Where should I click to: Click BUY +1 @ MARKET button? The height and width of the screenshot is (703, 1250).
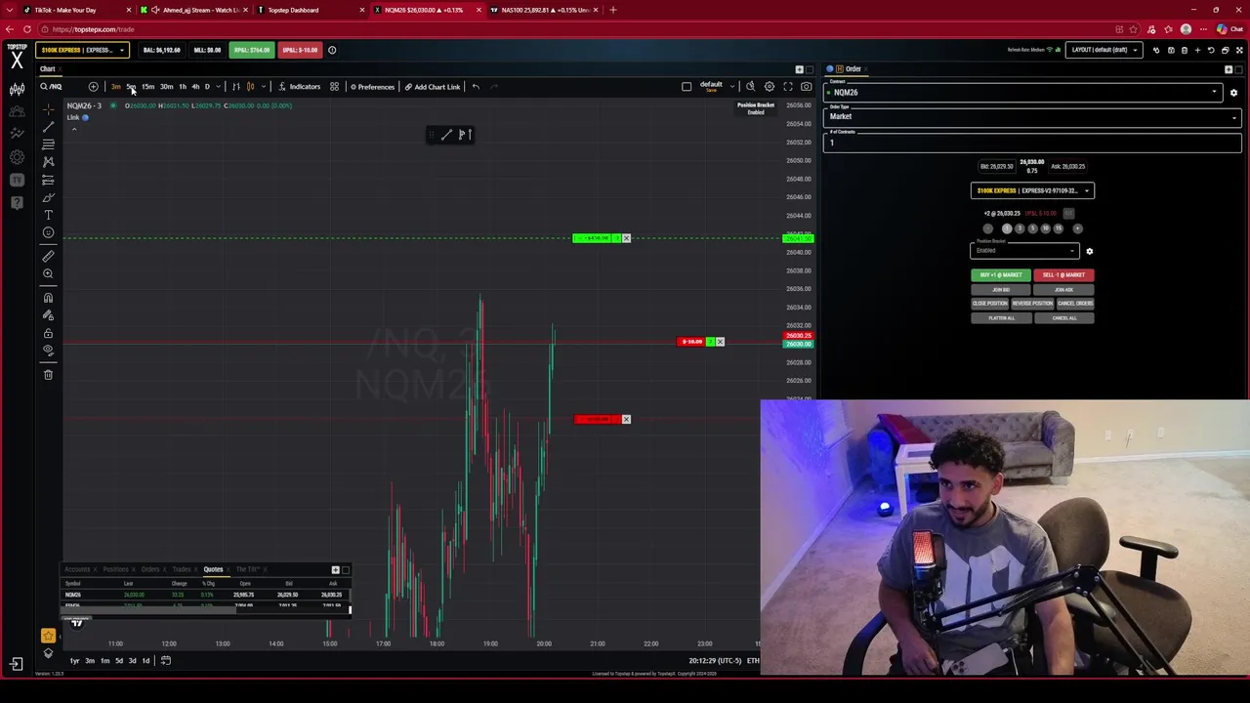click(1001, 275)
